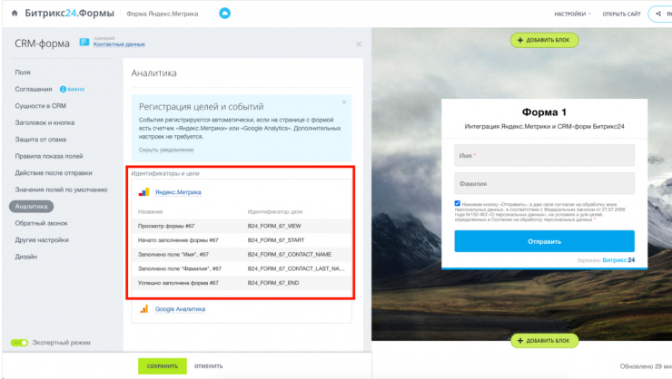672x379 pixels.
Task: Click the row Просмотр формы #67
Action: pos(242,226)
